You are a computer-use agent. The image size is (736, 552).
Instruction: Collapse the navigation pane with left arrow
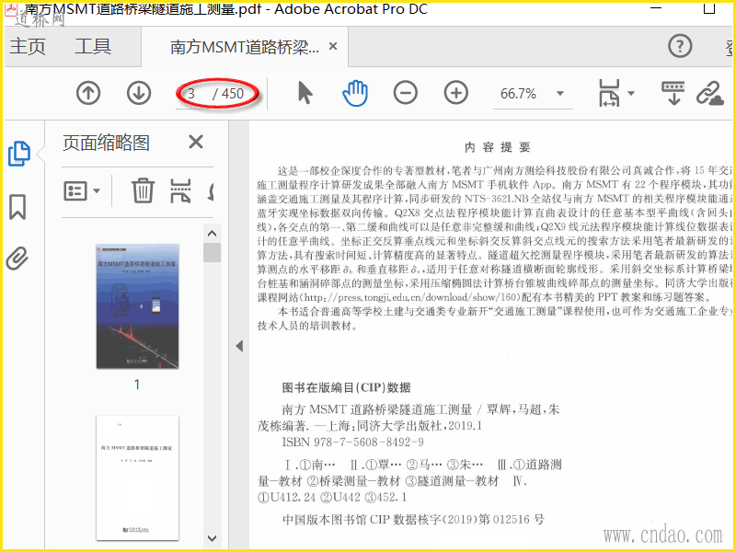tap(239, 347)
